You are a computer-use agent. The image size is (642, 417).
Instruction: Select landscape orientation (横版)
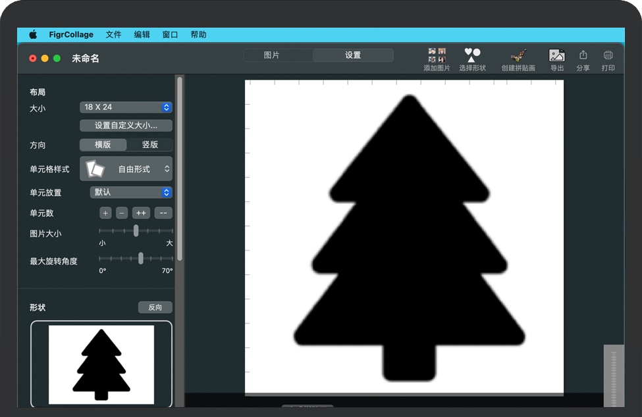[103, 145]
